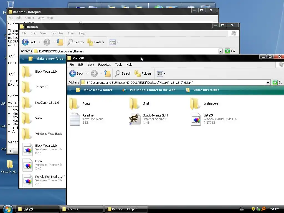The width and height of the screenshot is (284, 213).
Task: Select Black Mesa v2.0 folder in Themes
Action: tap(39, 72)
